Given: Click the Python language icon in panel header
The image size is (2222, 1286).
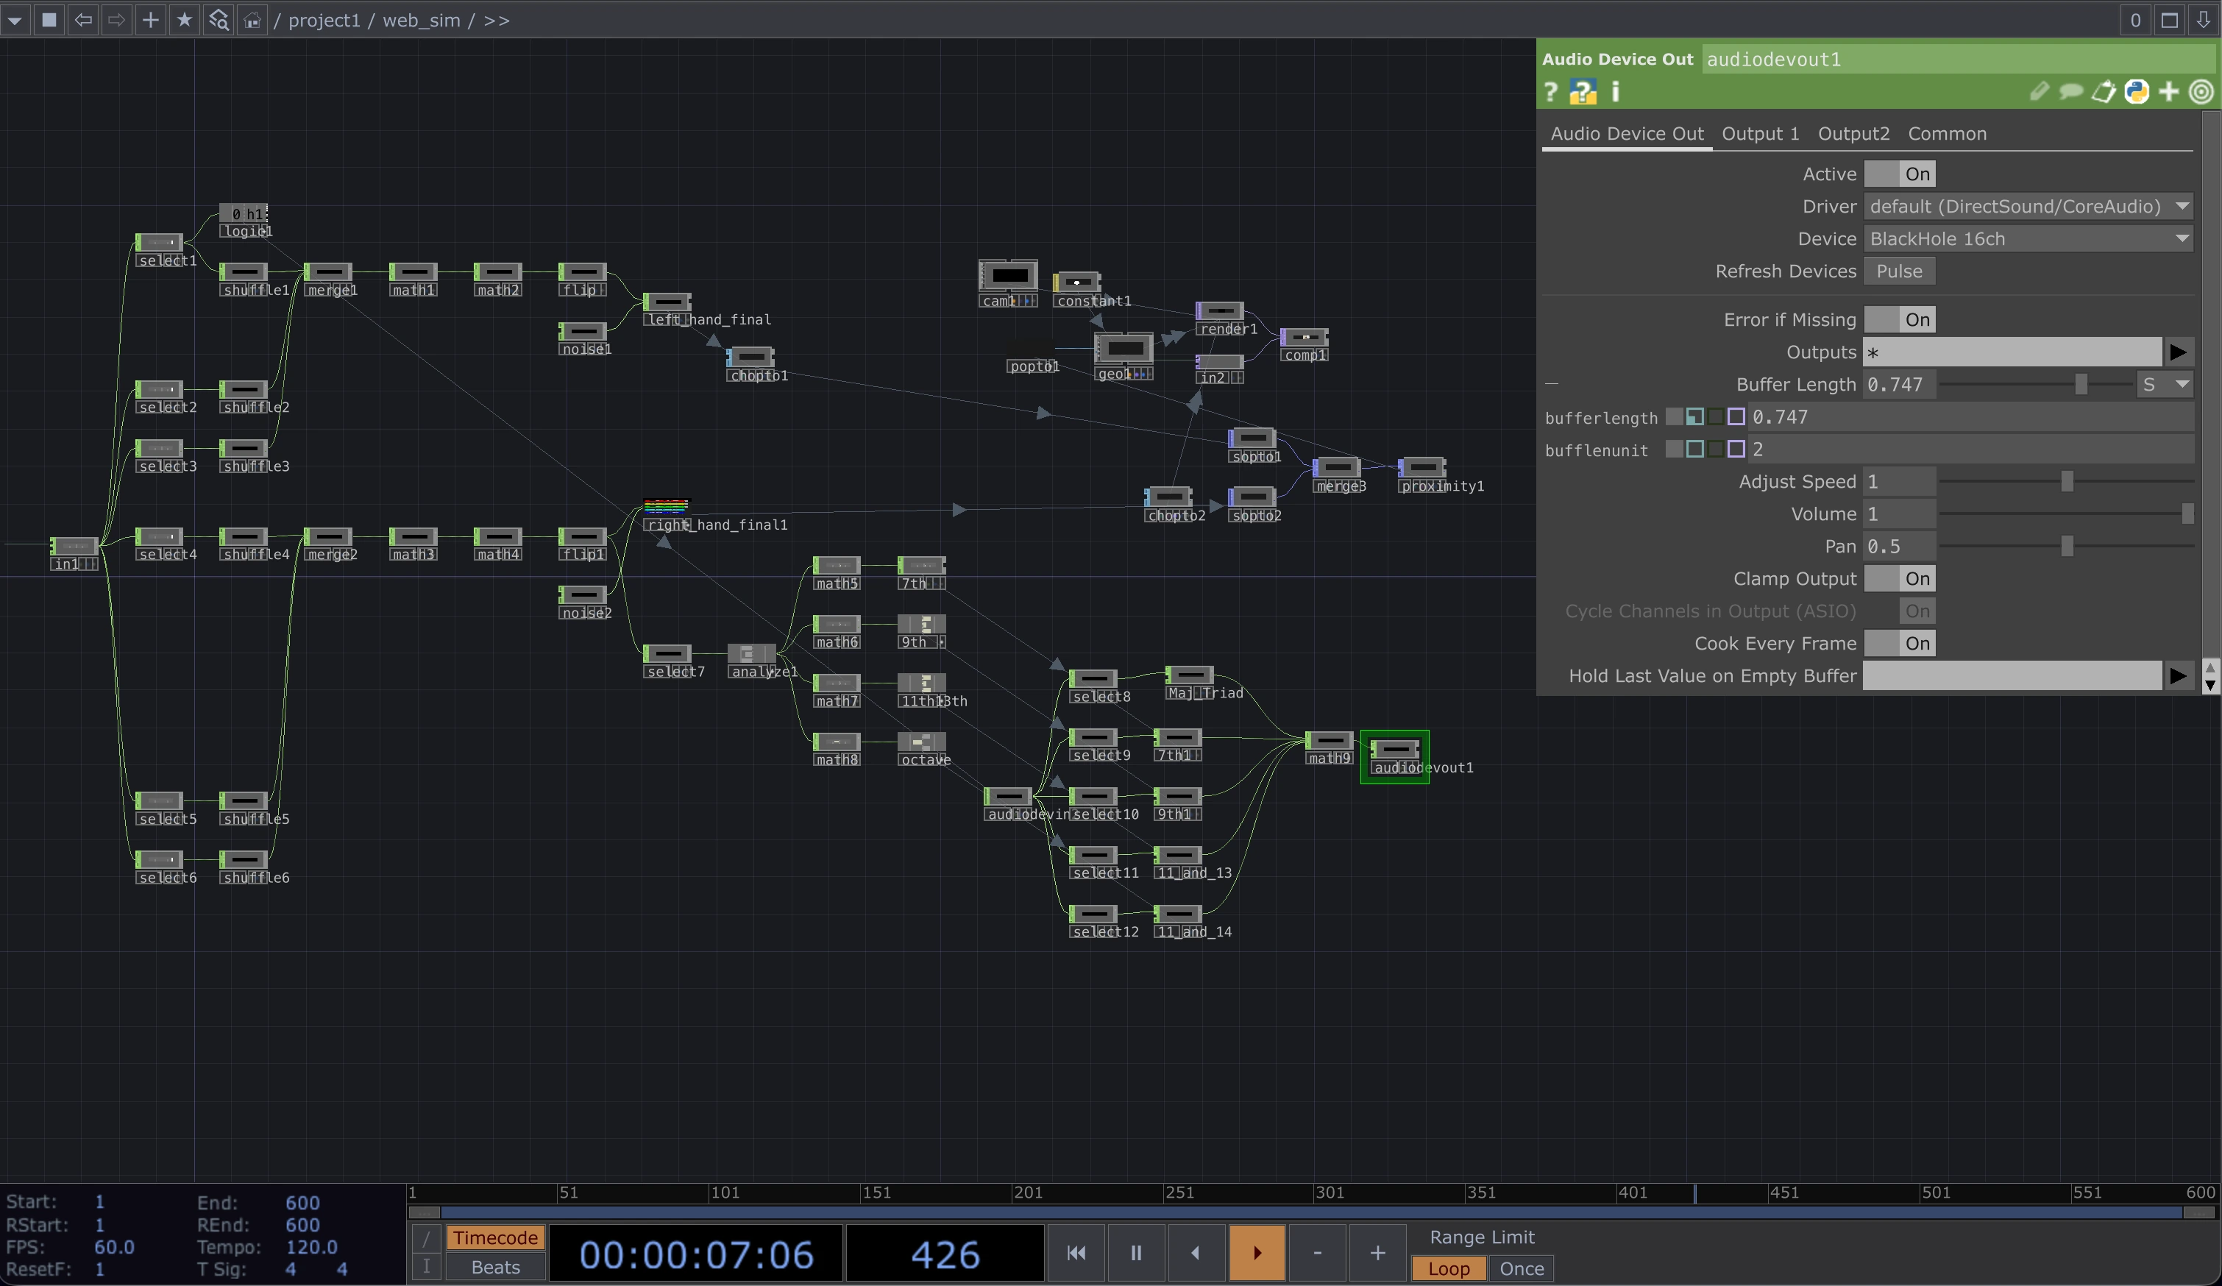Looking at the screenshot, I should 2137,92.
